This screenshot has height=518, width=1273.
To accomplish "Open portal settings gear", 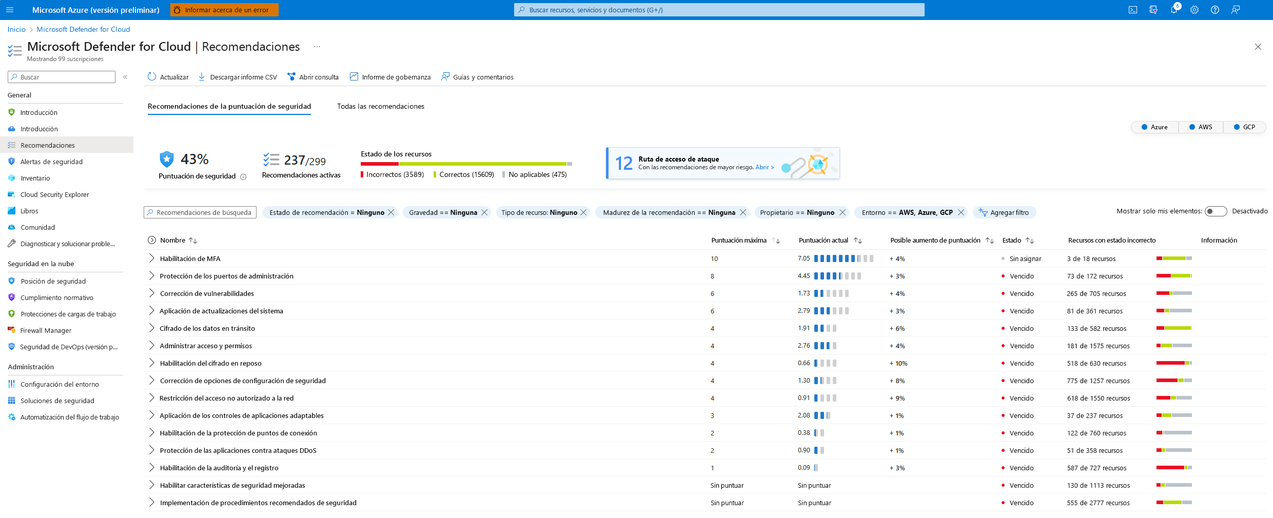I will [1194, 10].
